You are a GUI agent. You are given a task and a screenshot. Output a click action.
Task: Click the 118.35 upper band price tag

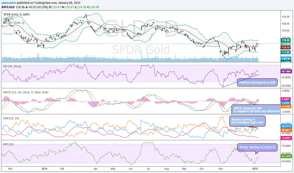point(286,40)
